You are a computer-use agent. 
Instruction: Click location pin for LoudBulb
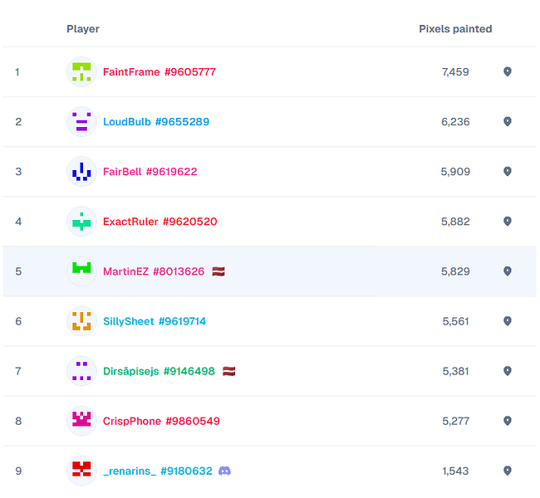(x=508, y=121)
